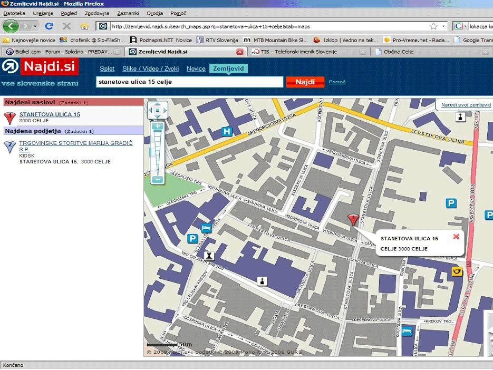
Task: Close the Zemljevid Najdi.si tab
Action: (x=239, y=52)
